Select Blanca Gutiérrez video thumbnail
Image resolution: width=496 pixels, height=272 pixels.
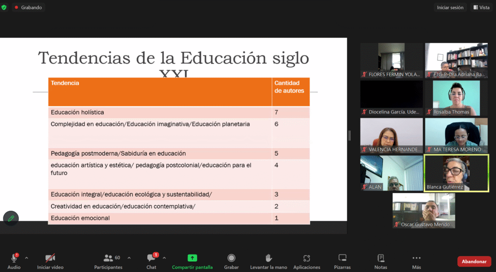tap(456, 173)
